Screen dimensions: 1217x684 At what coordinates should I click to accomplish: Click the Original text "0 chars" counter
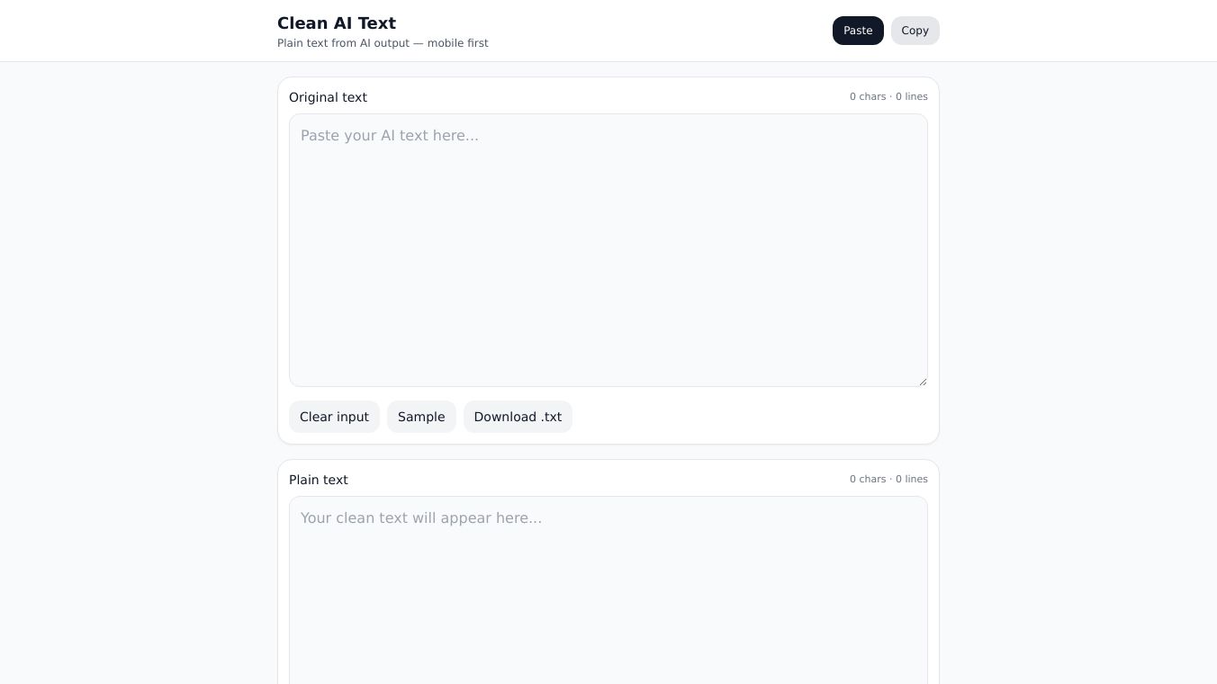pyautogui.click(x=868, y=97)
